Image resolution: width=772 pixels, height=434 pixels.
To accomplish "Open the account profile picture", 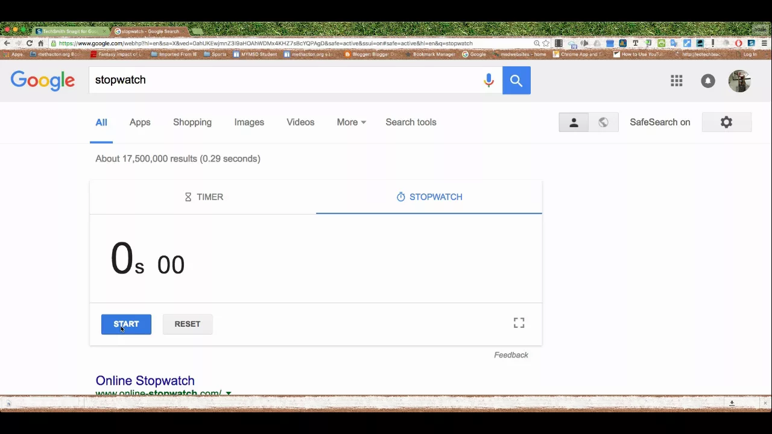I will tap(739, 81).
